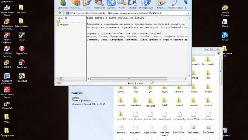Open Media Player Classic desktop shortcut
Screen dimensions: 248x140
7,10
